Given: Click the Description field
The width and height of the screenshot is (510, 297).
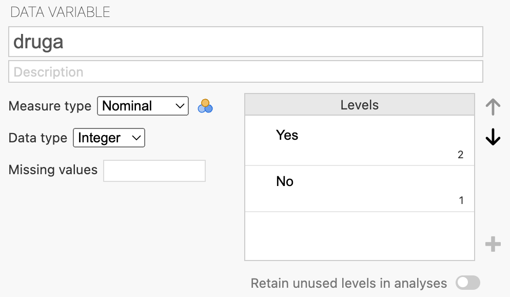Looking at the screenshot, I should click(246, 71).
